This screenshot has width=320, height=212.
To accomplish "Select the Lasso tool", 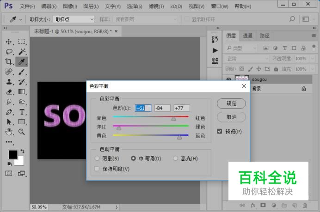I will point(9,52).
